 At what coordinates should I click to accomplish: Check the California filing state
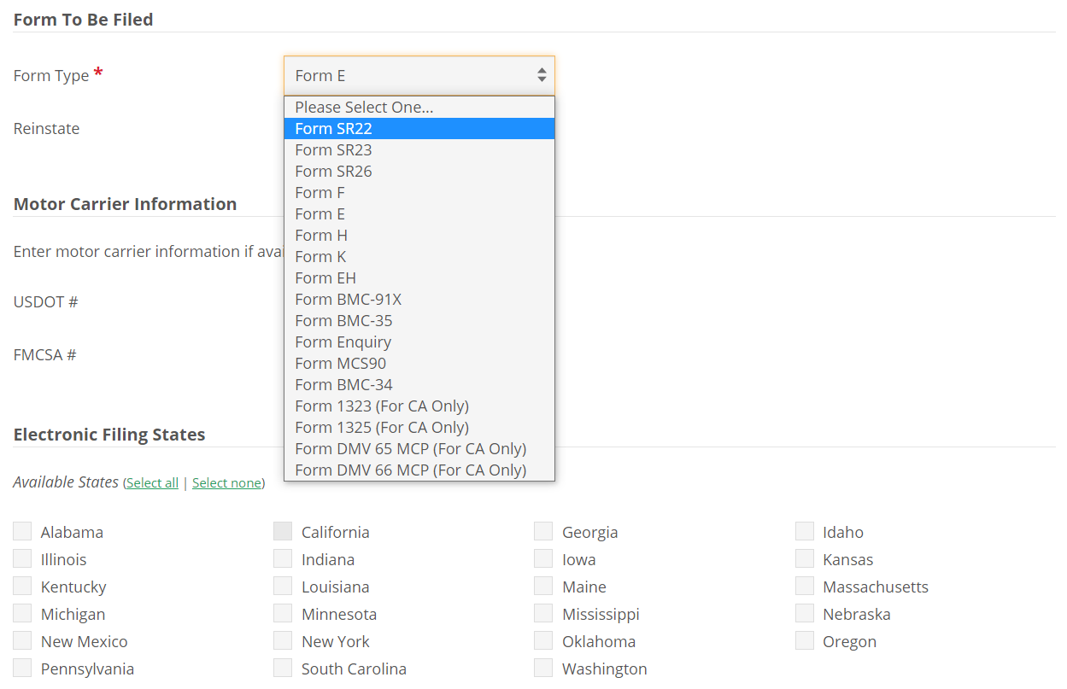283,530
